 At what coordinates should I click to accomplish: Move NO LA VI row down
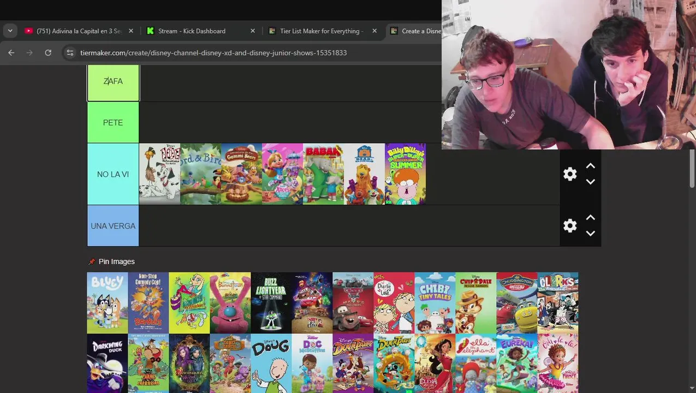(x=590, y=182)
